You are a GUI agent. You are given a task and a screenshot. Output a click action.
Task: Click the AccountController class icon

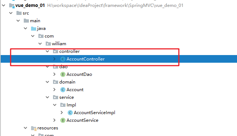63,59
